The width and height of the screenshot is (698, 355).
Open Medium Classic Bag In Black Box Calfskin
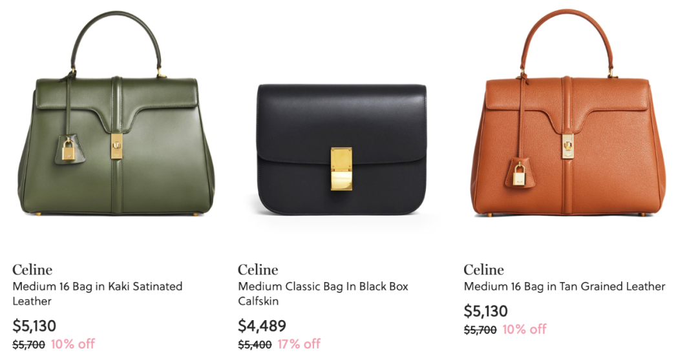pos(323,294)
